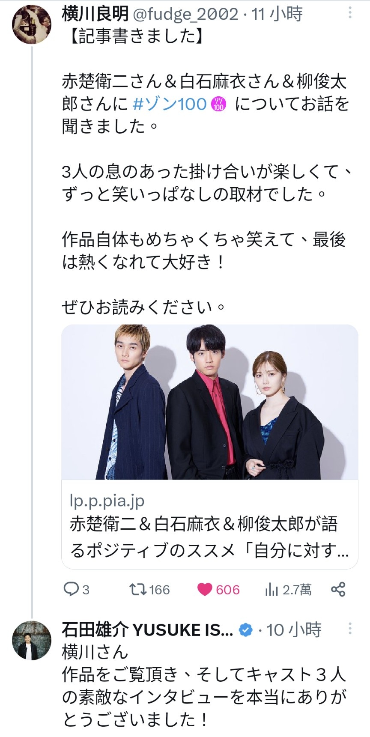Tap the 石田雄介 YUSUKE IS... display name

coord(148,630)
